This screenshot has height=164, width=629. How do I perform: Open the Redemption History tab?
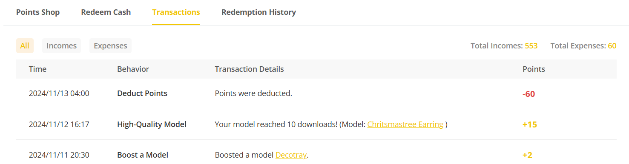coord(258,12)
